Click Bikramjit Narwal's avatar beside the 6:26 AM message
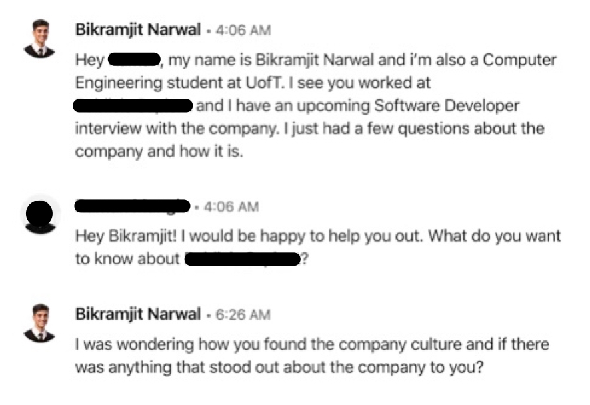Screen dimensions: 590x405 click(x=39, y=322)
